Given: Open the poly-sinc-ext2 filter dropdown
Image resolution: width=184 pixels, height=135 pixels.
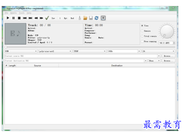Looking at the screenshot, I should [55, 51].
